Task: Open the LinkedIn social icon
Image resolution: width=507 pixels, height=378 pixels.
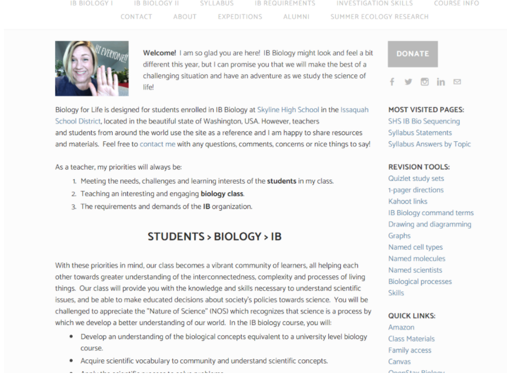Action: (441, 82)
